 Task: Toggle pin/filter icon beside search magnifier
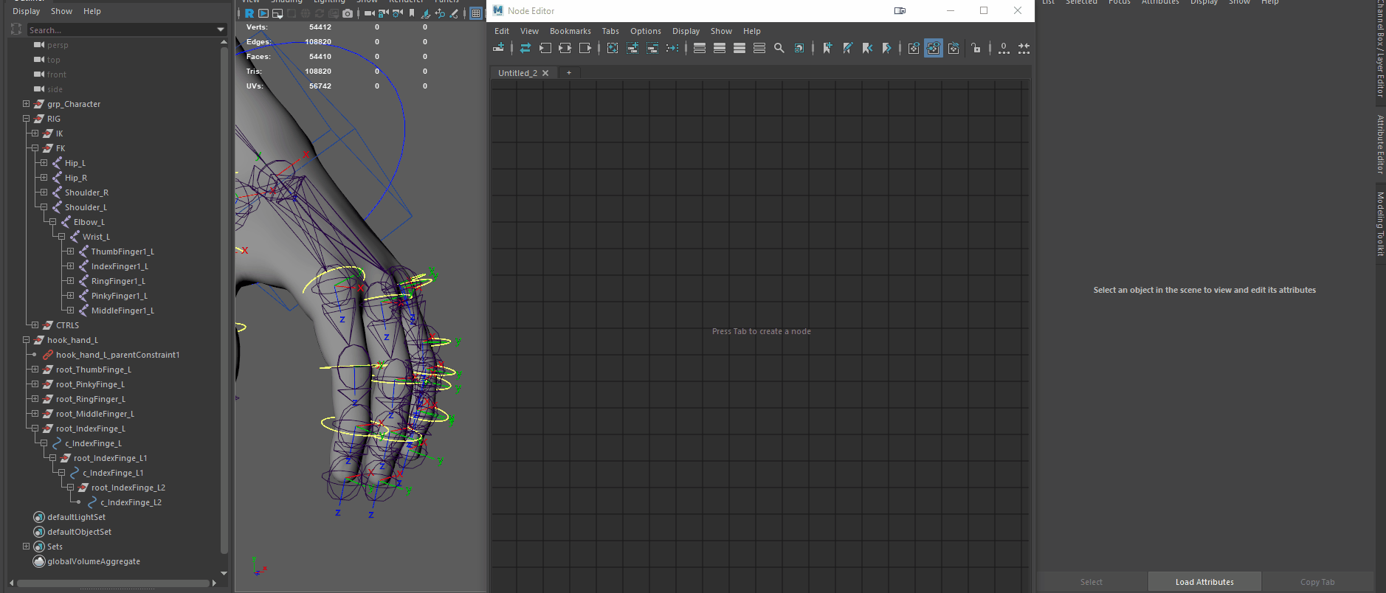pyautogui.click(x=799, y=48)
